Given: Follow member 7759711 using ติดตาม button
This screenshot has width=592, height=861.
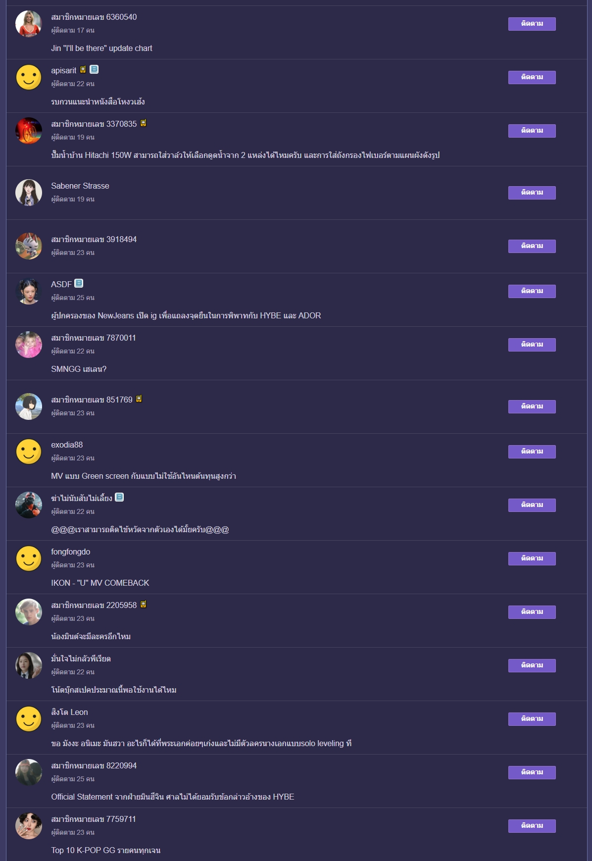Looking at the screenshot, I should click(532, 826).
